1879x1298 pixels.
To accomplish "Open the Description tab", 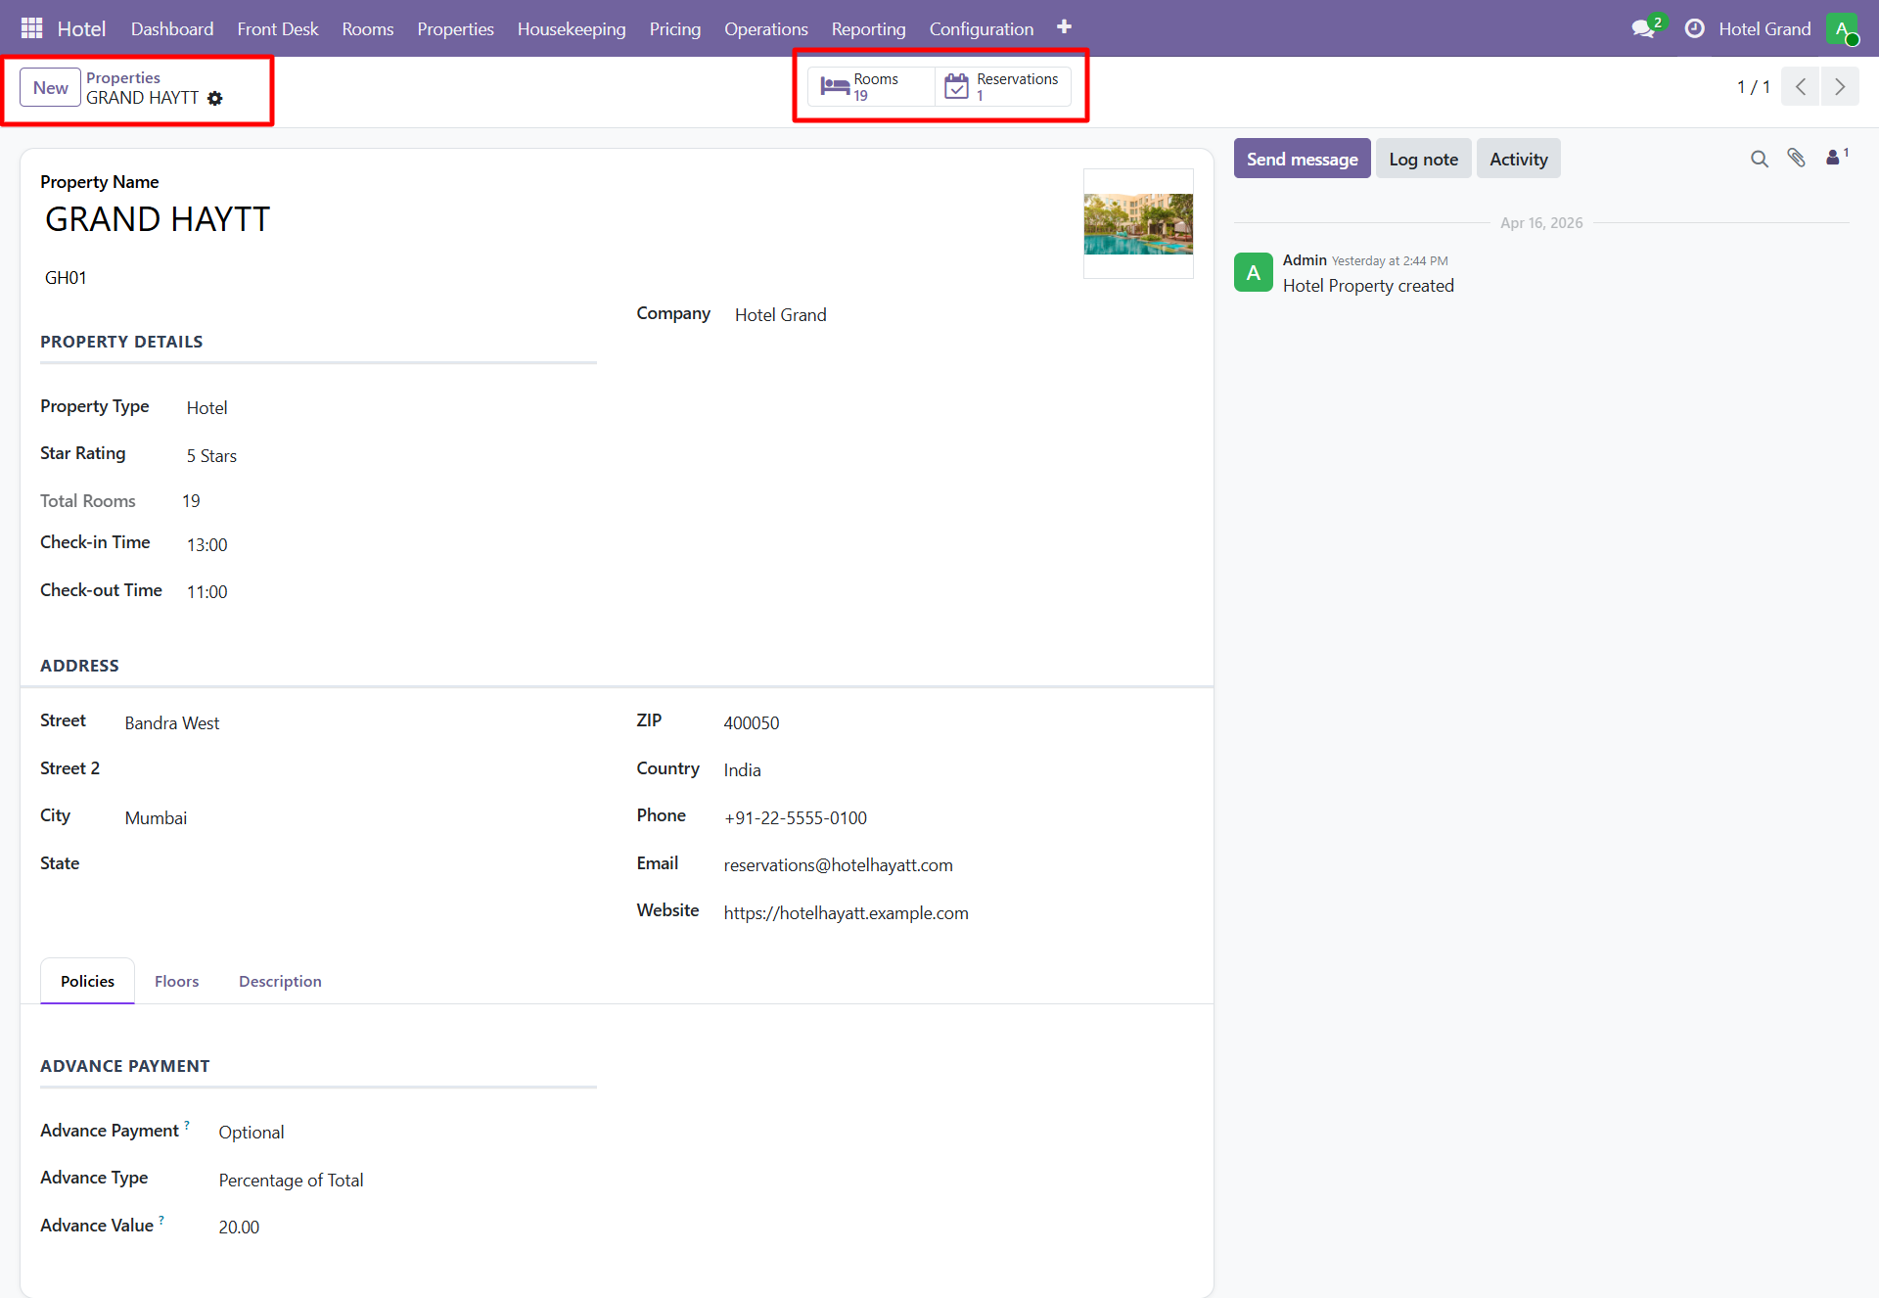I will coord(280,981).
